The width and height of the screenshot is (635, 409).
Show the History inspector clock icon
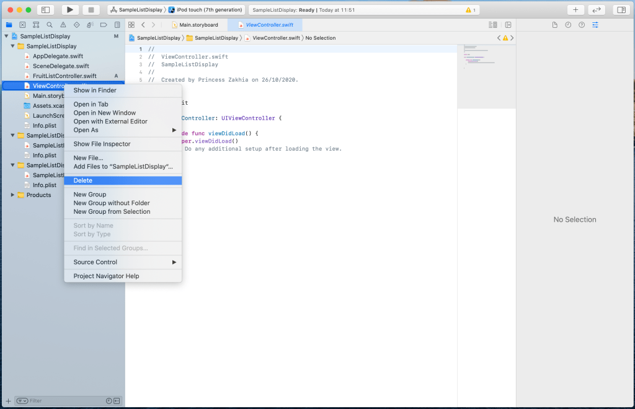(x=568, y=25)
